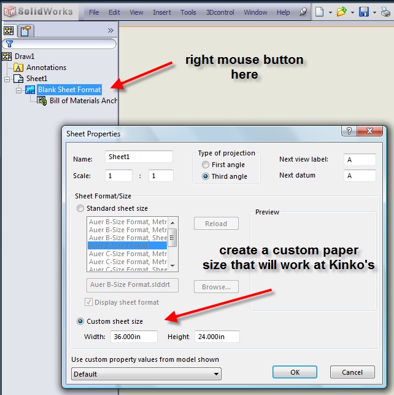Select Auer B-Size Format, Shee list entry
Image resolution: width=394 pixels, height=395 pixels.
pos(127,238)
